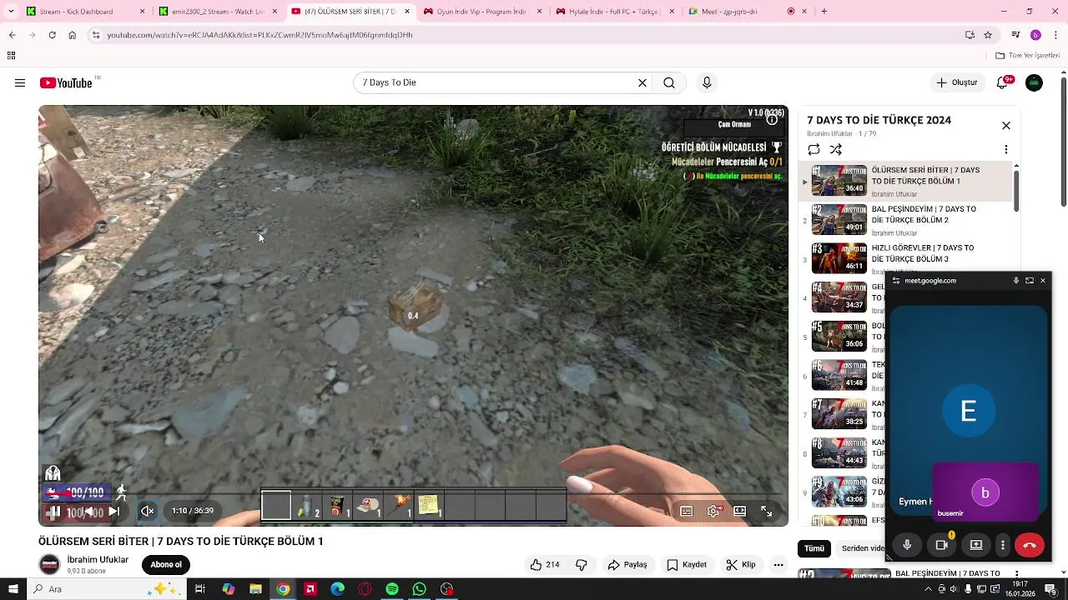
Task: Clear the '7 Days To Die' search text
Action: coord(642,82)
